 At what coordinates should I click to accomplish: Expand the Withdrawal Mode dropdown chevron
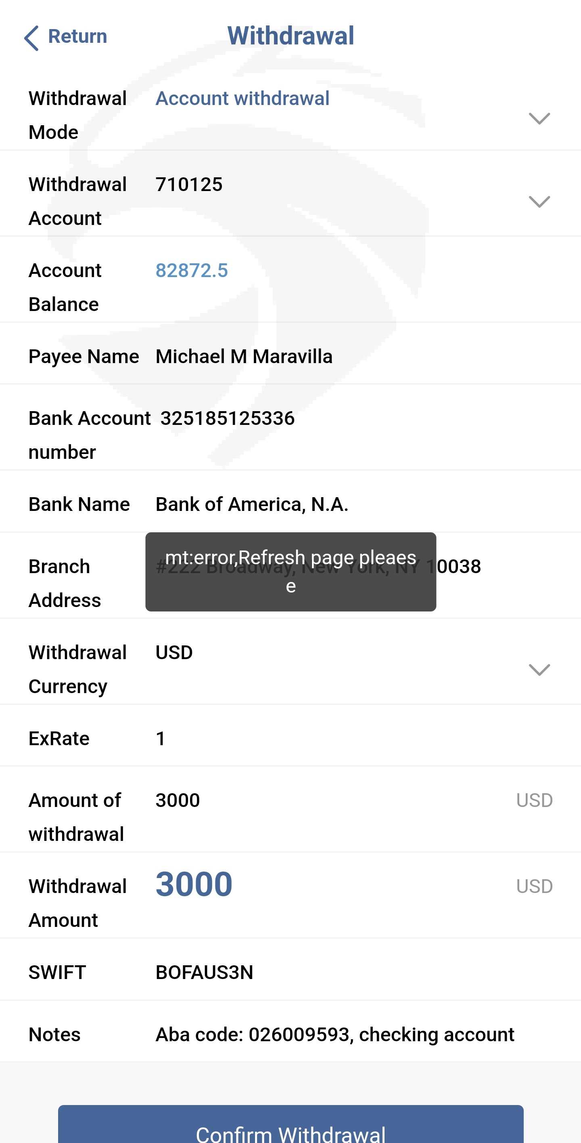pos(539,118)
